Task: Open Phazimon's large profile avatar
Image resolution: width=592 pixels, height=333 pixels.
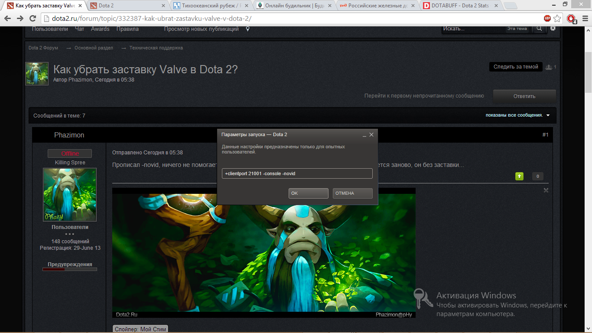Action: (70, 195)
